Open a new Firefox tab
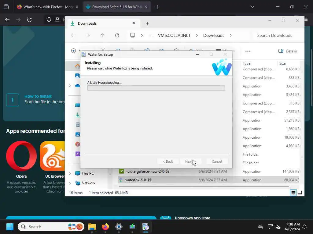The width and height of the screenshot is (313, 234). [x=157, y=7]
